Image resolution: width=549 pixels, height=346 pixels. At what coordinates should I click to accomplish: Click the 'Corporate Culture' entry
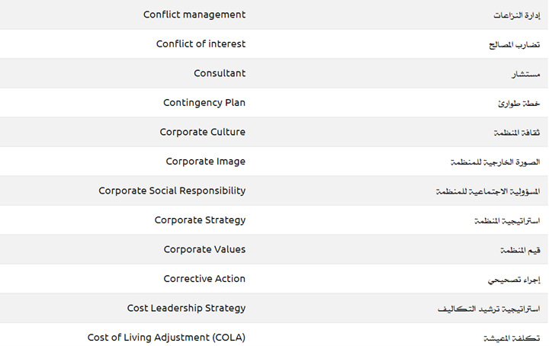[x=203, y=132]
